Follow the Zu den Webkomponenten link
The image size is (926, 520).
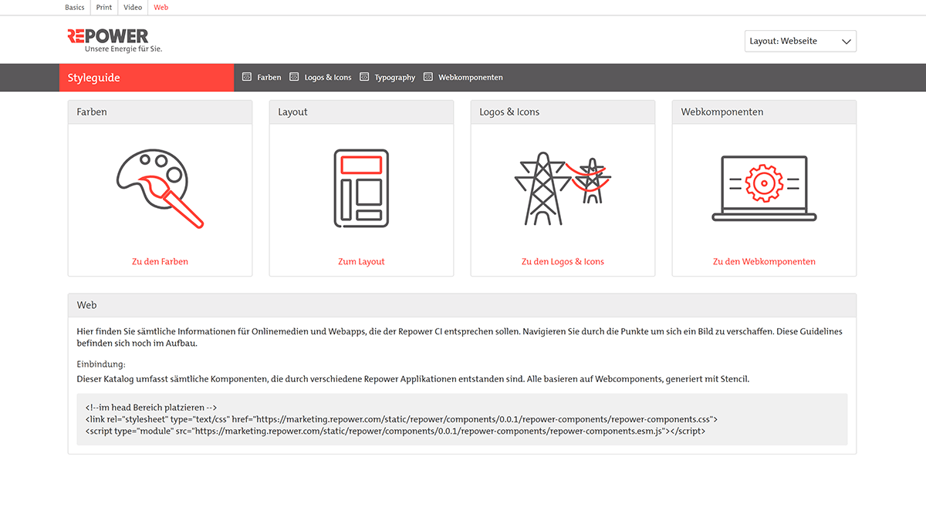click(x=764, y=261)
